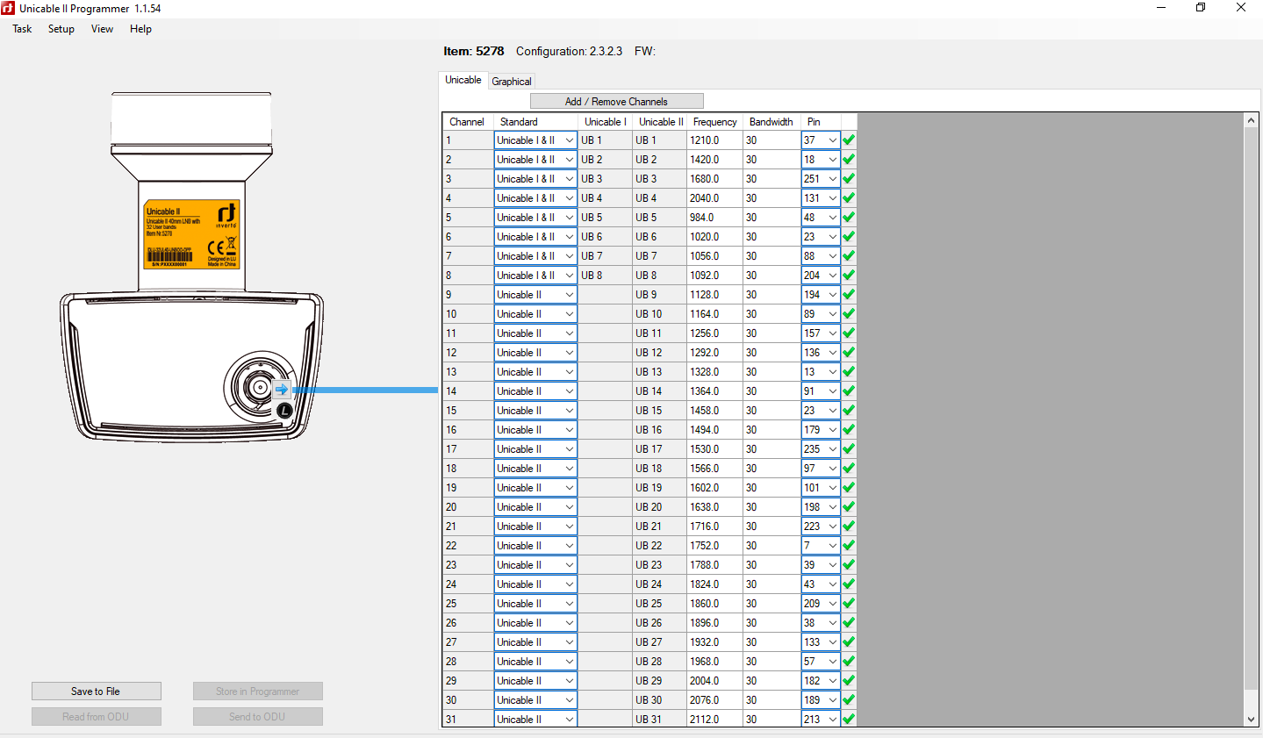This screenshot has width=1263, height=738.
Task: Expand the Pin dropdown for channel 20
Action: [832, 507]
